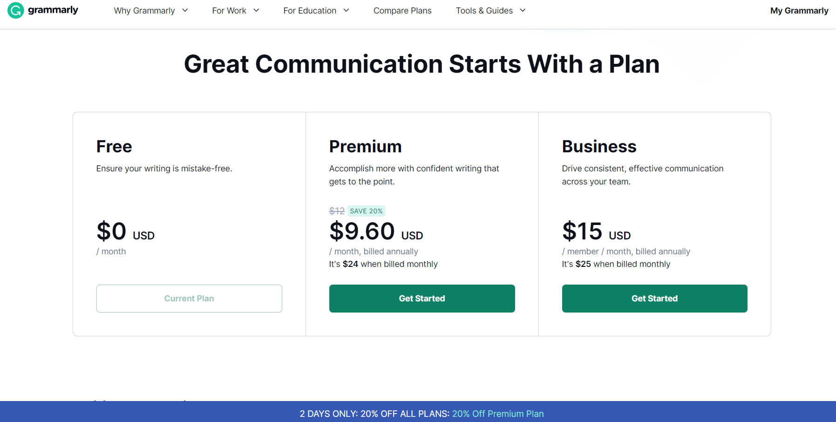The width and height of the screenshot is (836, 422).
Task: Click Get Started on the Premium plan
Action: click(x=421, y=298)
